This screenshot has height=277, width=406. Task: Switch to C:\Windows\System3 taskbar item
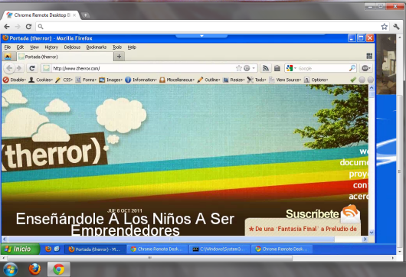(220, 249)
